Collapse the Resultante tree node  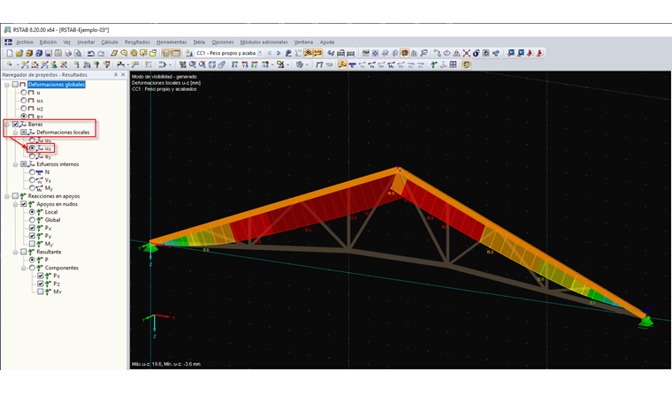click(16, 252)
